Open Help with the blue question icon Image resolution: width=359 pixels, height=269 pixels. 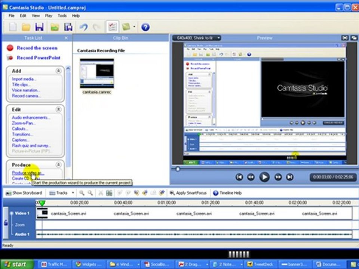pyautogui.click(x=145, y=27)
